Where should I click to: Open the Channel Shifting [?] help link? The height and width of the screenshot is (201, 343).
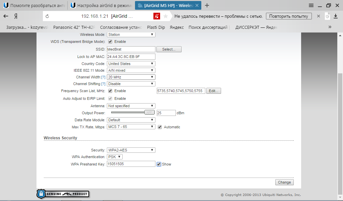[x=103, y=84]
